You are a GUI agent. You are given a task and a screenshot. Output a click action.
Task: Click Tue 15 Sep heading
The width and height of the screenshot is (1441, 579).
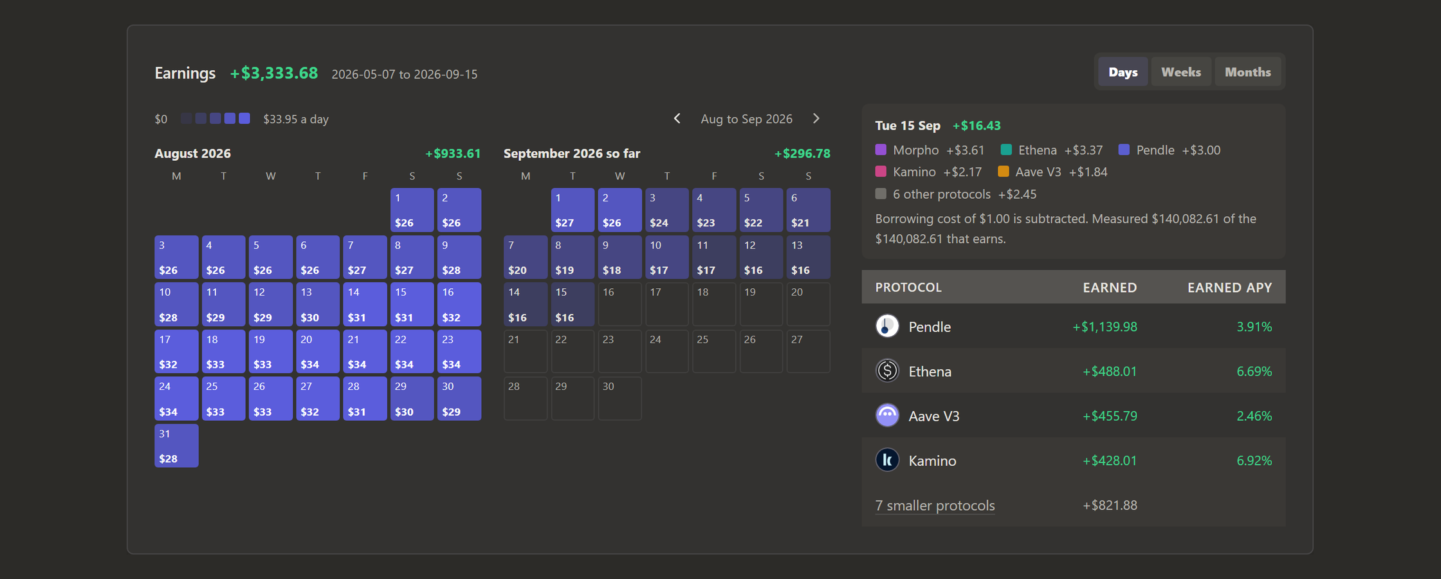[x=908, y=125]
